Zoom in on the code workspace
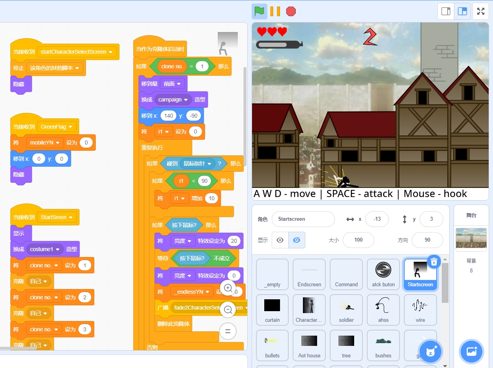This screenshot has width=493, height=368. click(x=228, y=288)
